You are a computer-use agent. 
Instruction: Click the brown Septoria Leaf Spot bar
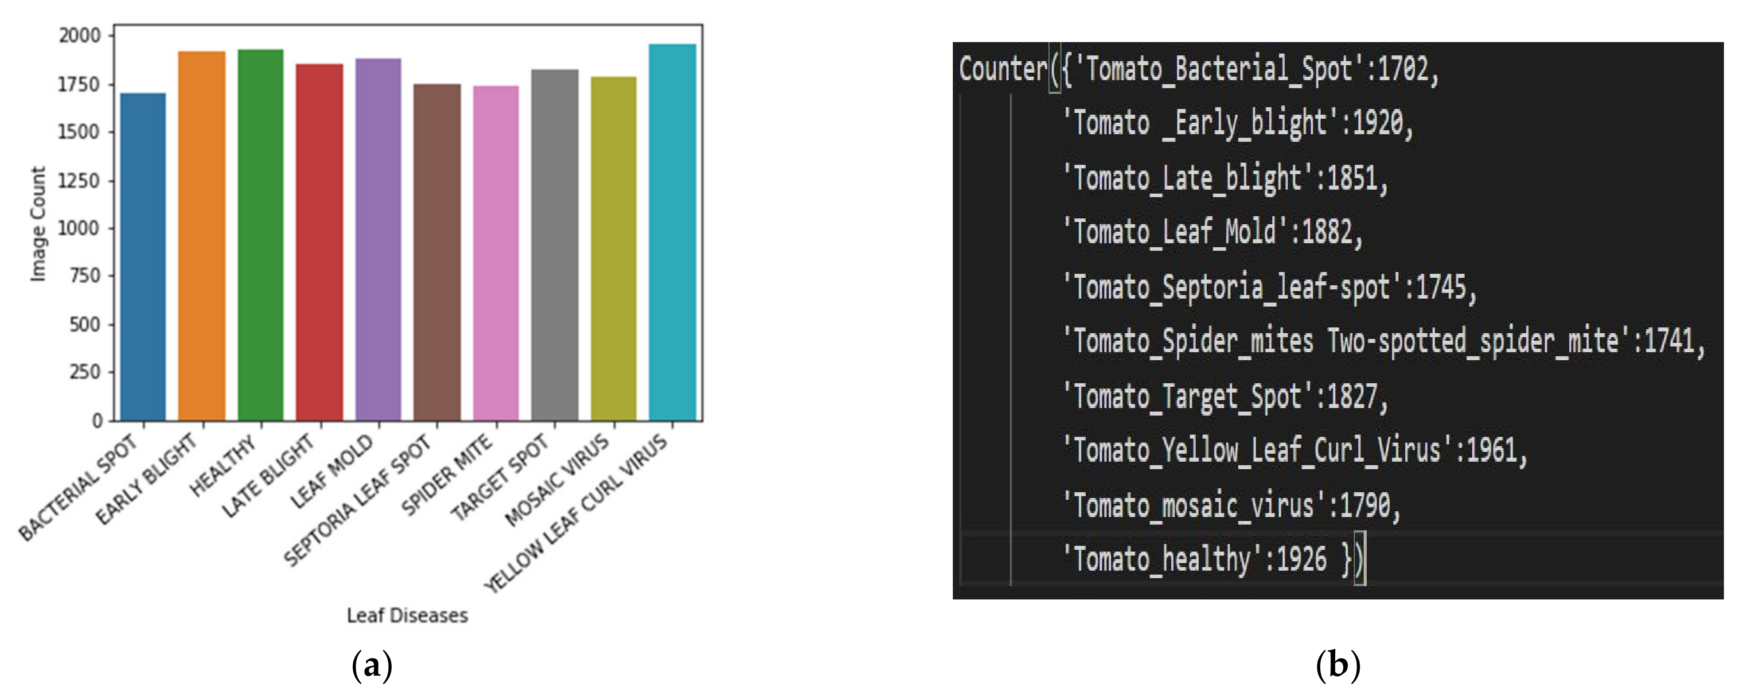click(437, 253)
